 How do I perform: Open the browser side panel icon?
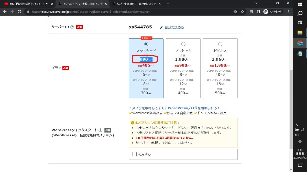coord(258,12)
